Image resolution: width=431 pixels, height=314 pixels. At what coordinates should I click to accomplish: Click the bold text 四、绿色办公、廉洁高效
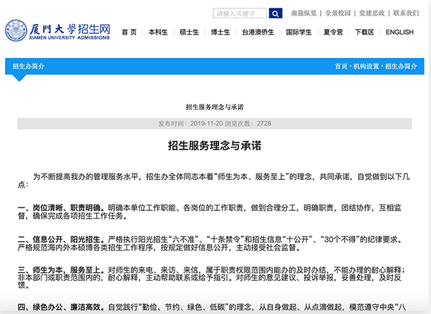(x=61, y=307)
